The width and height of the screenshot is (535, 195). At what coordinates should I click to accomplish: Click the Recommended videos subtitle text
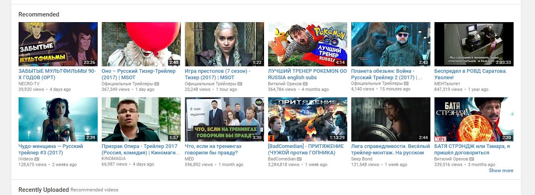[94, 190]
